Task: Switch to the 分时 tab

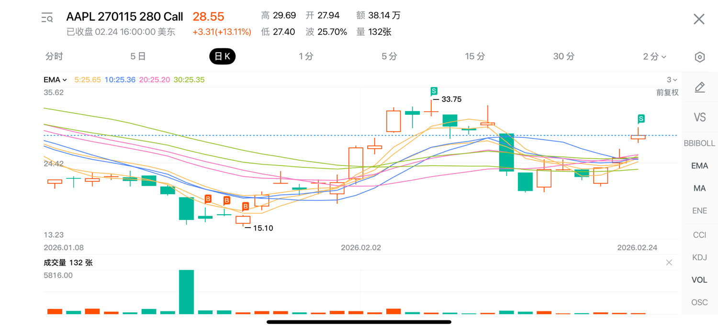Action: [x=54, y=56]
